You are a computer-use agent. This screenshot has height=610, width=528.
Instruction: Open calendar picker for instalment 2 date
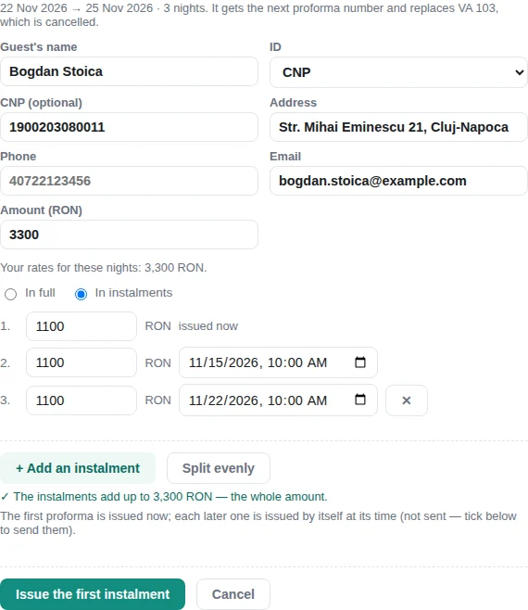pyautogui.click(x=360, y=362)
